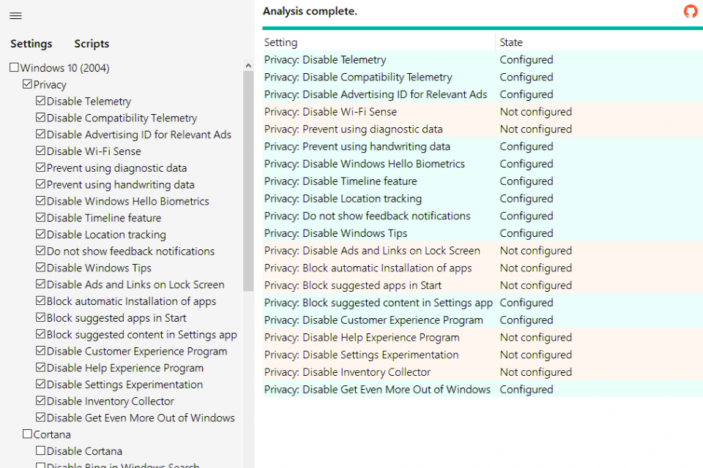Click Configured state for Disable Telemetry
Image resolution: width=703 pixels, height=468 pixels.
coord(527,59)
